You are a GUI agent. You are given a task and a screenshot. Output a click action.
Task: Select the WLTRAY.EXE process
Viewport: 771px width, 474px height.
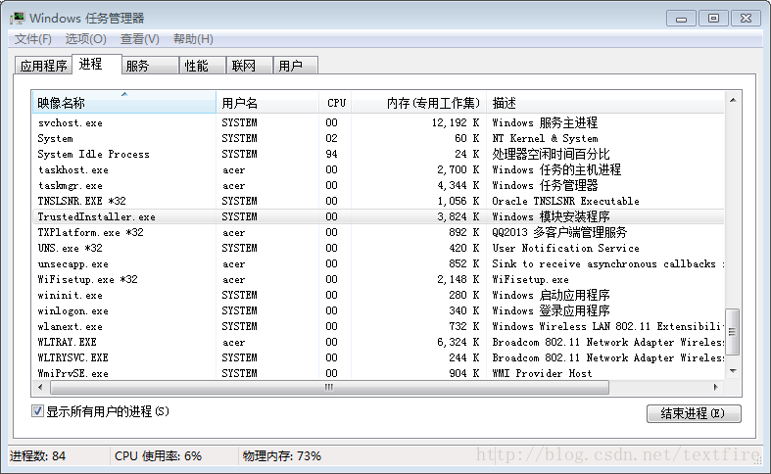(68, 342)
